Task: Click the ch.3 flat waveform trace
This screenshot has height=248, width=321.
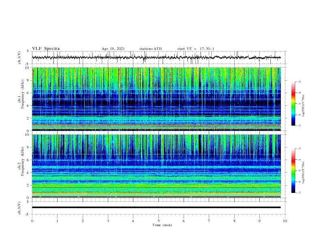Action: point(156,207)
